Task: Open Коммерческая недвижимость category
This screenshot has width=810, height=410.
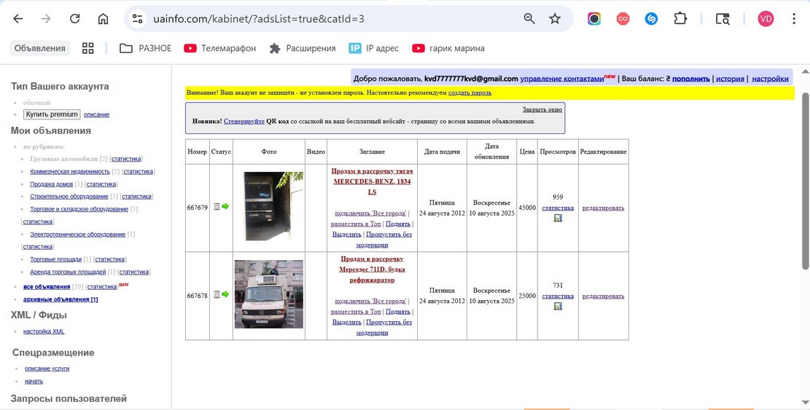Action: coord(70,171)
